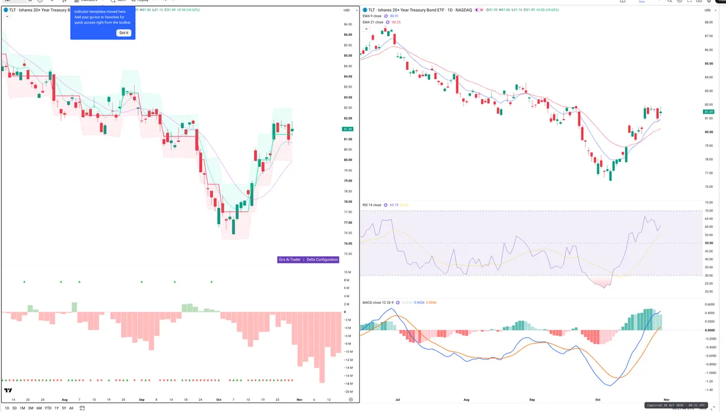Click the MACD value 0.4436
The width and height of the screenshot is (726, 412).
[419, 302]
